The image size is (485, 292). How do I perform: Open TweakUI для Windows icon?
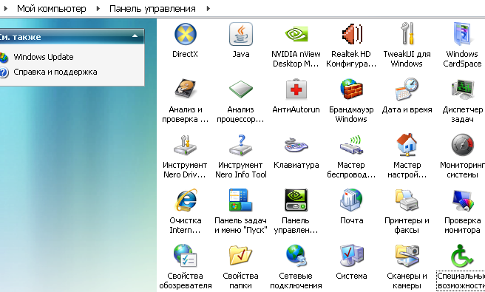pyautogui.click(x=407, y=34)
